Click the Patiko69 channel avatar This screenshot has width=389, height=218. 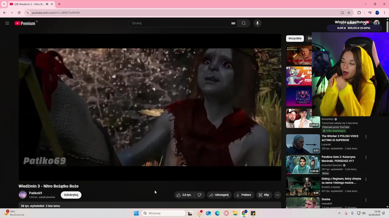pos(22,195)
